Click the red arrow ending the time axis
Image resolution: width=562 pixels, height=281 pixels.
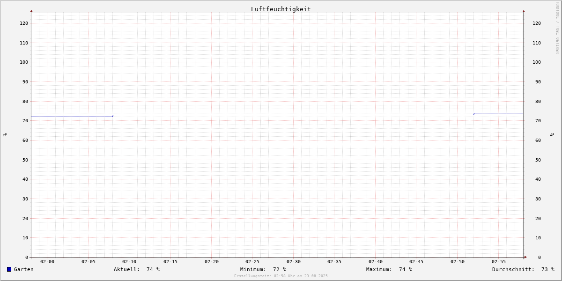click(525, 257)
